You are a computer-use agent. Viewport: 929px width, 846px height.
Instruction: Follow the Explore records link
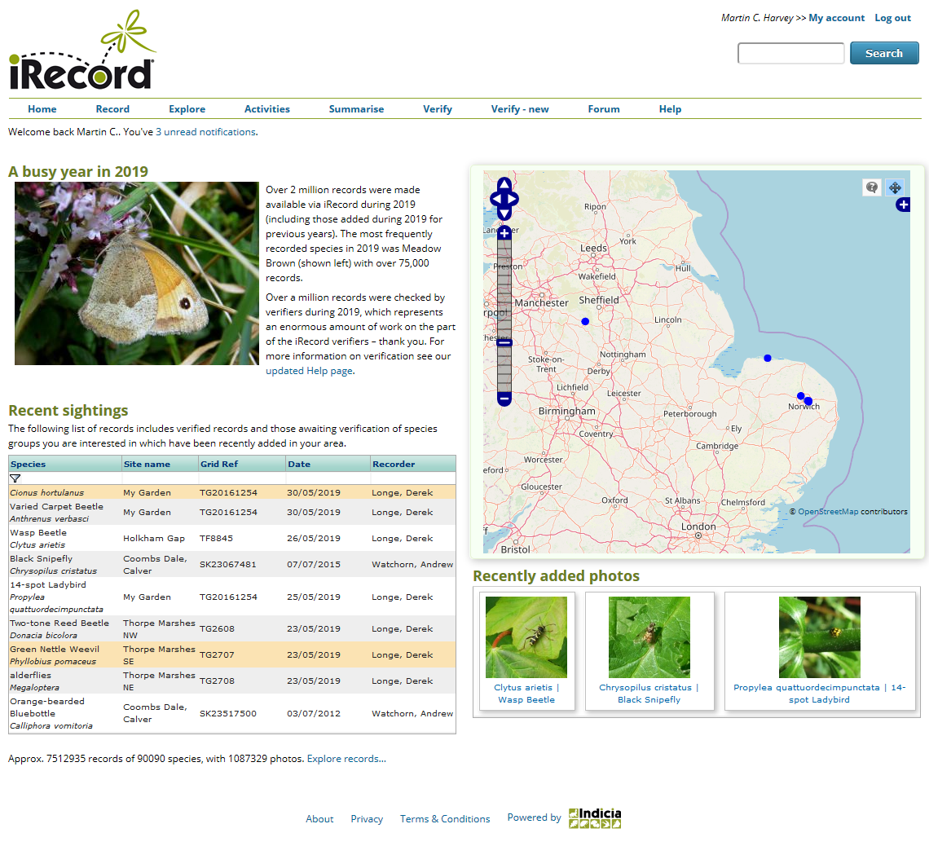[346, 758]
